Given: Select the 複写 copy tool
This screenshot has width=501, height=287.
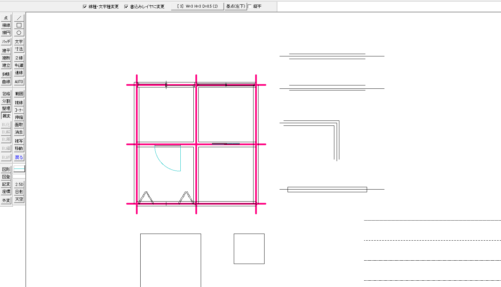Looking at the screenshot, I should (x=19, y=141).
